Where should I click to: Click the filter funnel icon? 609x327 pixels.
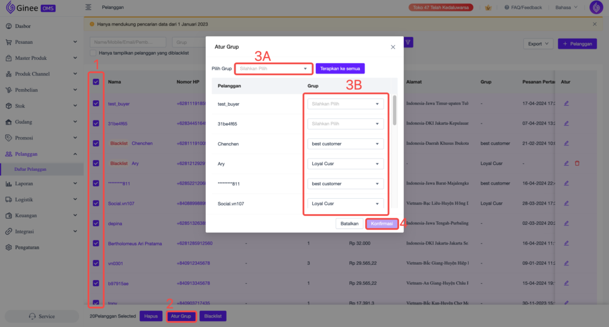(x=408, y=42)
